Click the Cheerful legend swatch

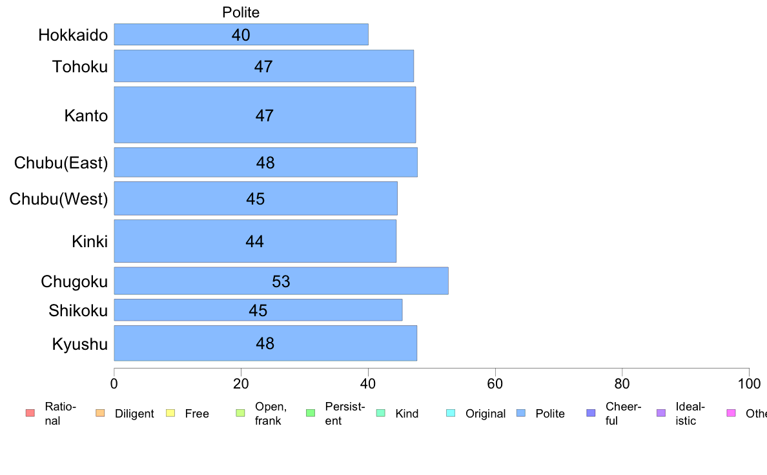(591, 413)
